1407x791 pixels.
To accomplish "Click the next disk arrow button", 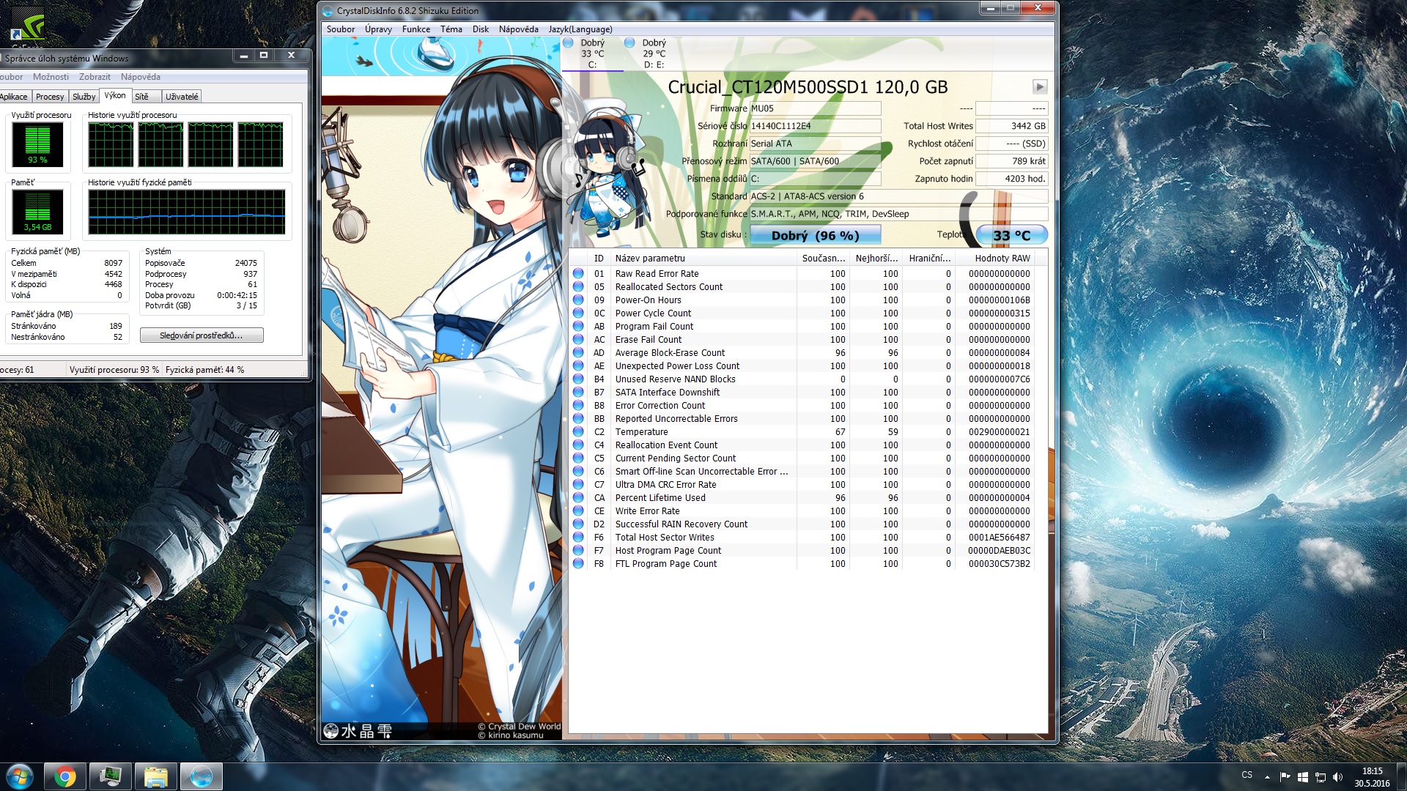I will 1039,86.
